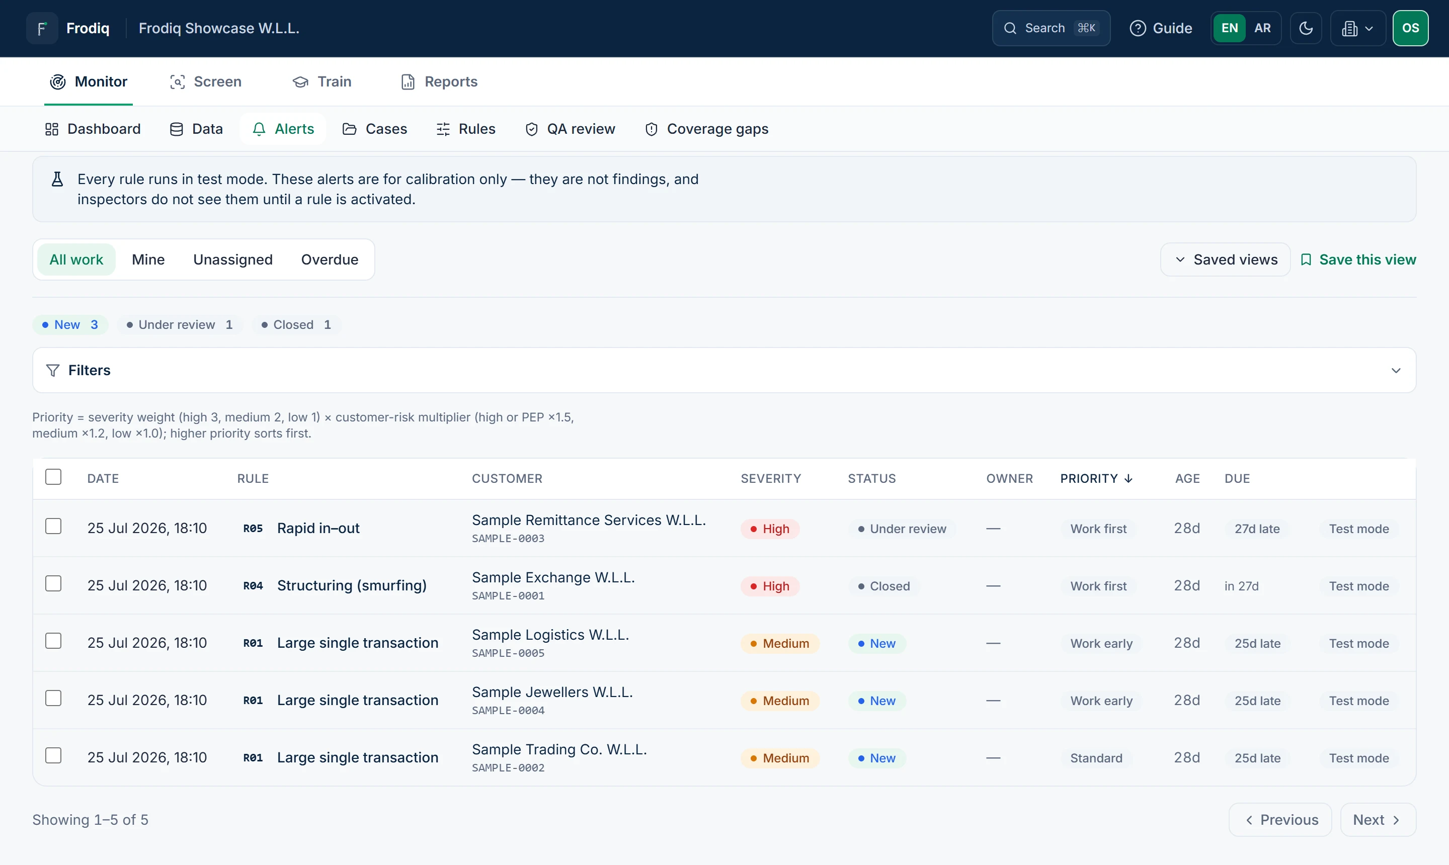
Task: Click the R05 rule code
Action: coord(253,528)
